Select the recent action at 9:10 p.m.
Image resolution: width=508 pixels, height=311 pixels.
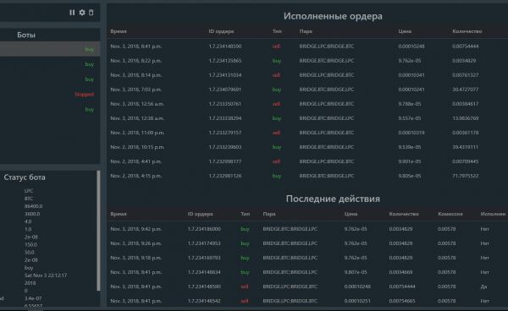(307, 258)
